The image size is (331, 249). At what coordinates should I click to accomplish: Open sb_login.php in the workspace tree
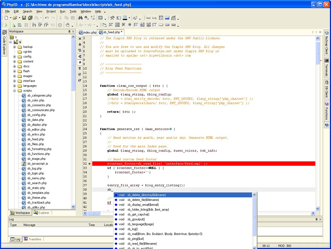(x=35, y=173)
